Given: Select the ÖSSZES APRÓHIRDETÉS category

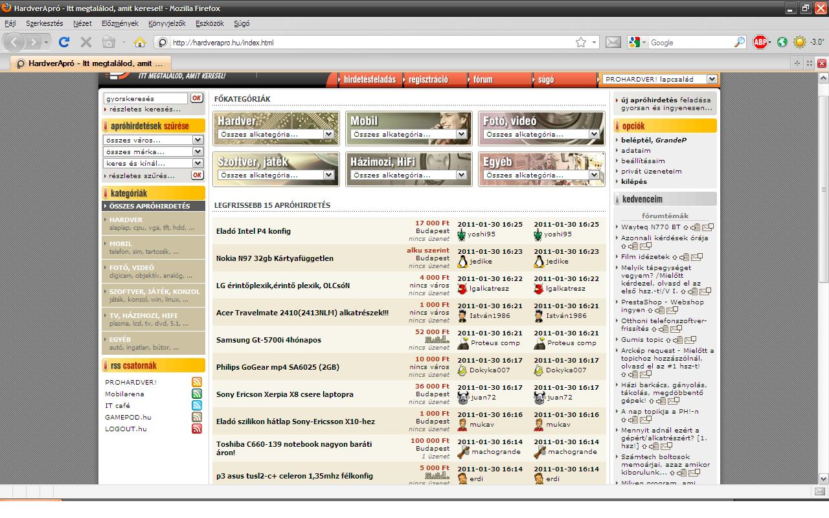Looking at the screenshot, I should pos(153,206).
